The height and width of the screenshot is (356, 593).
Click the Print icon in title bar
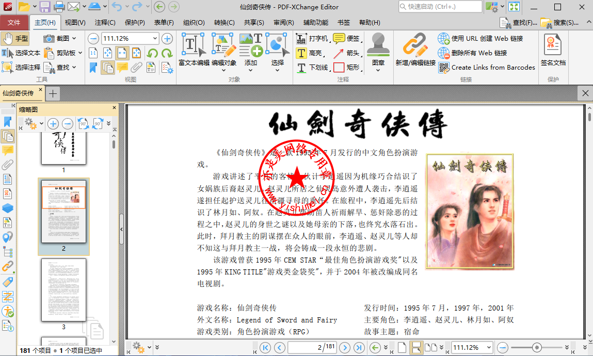[59, 7]
